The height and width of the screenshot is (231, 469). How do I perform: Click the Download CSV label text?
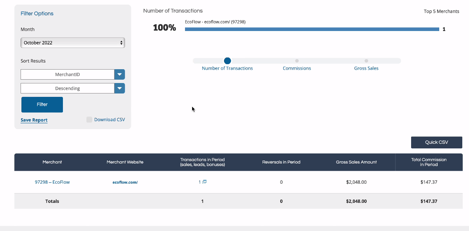(x=109, y=119)
